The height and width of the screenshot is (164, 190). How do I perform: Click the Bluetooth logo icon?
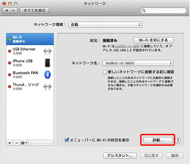coord(48,75)
